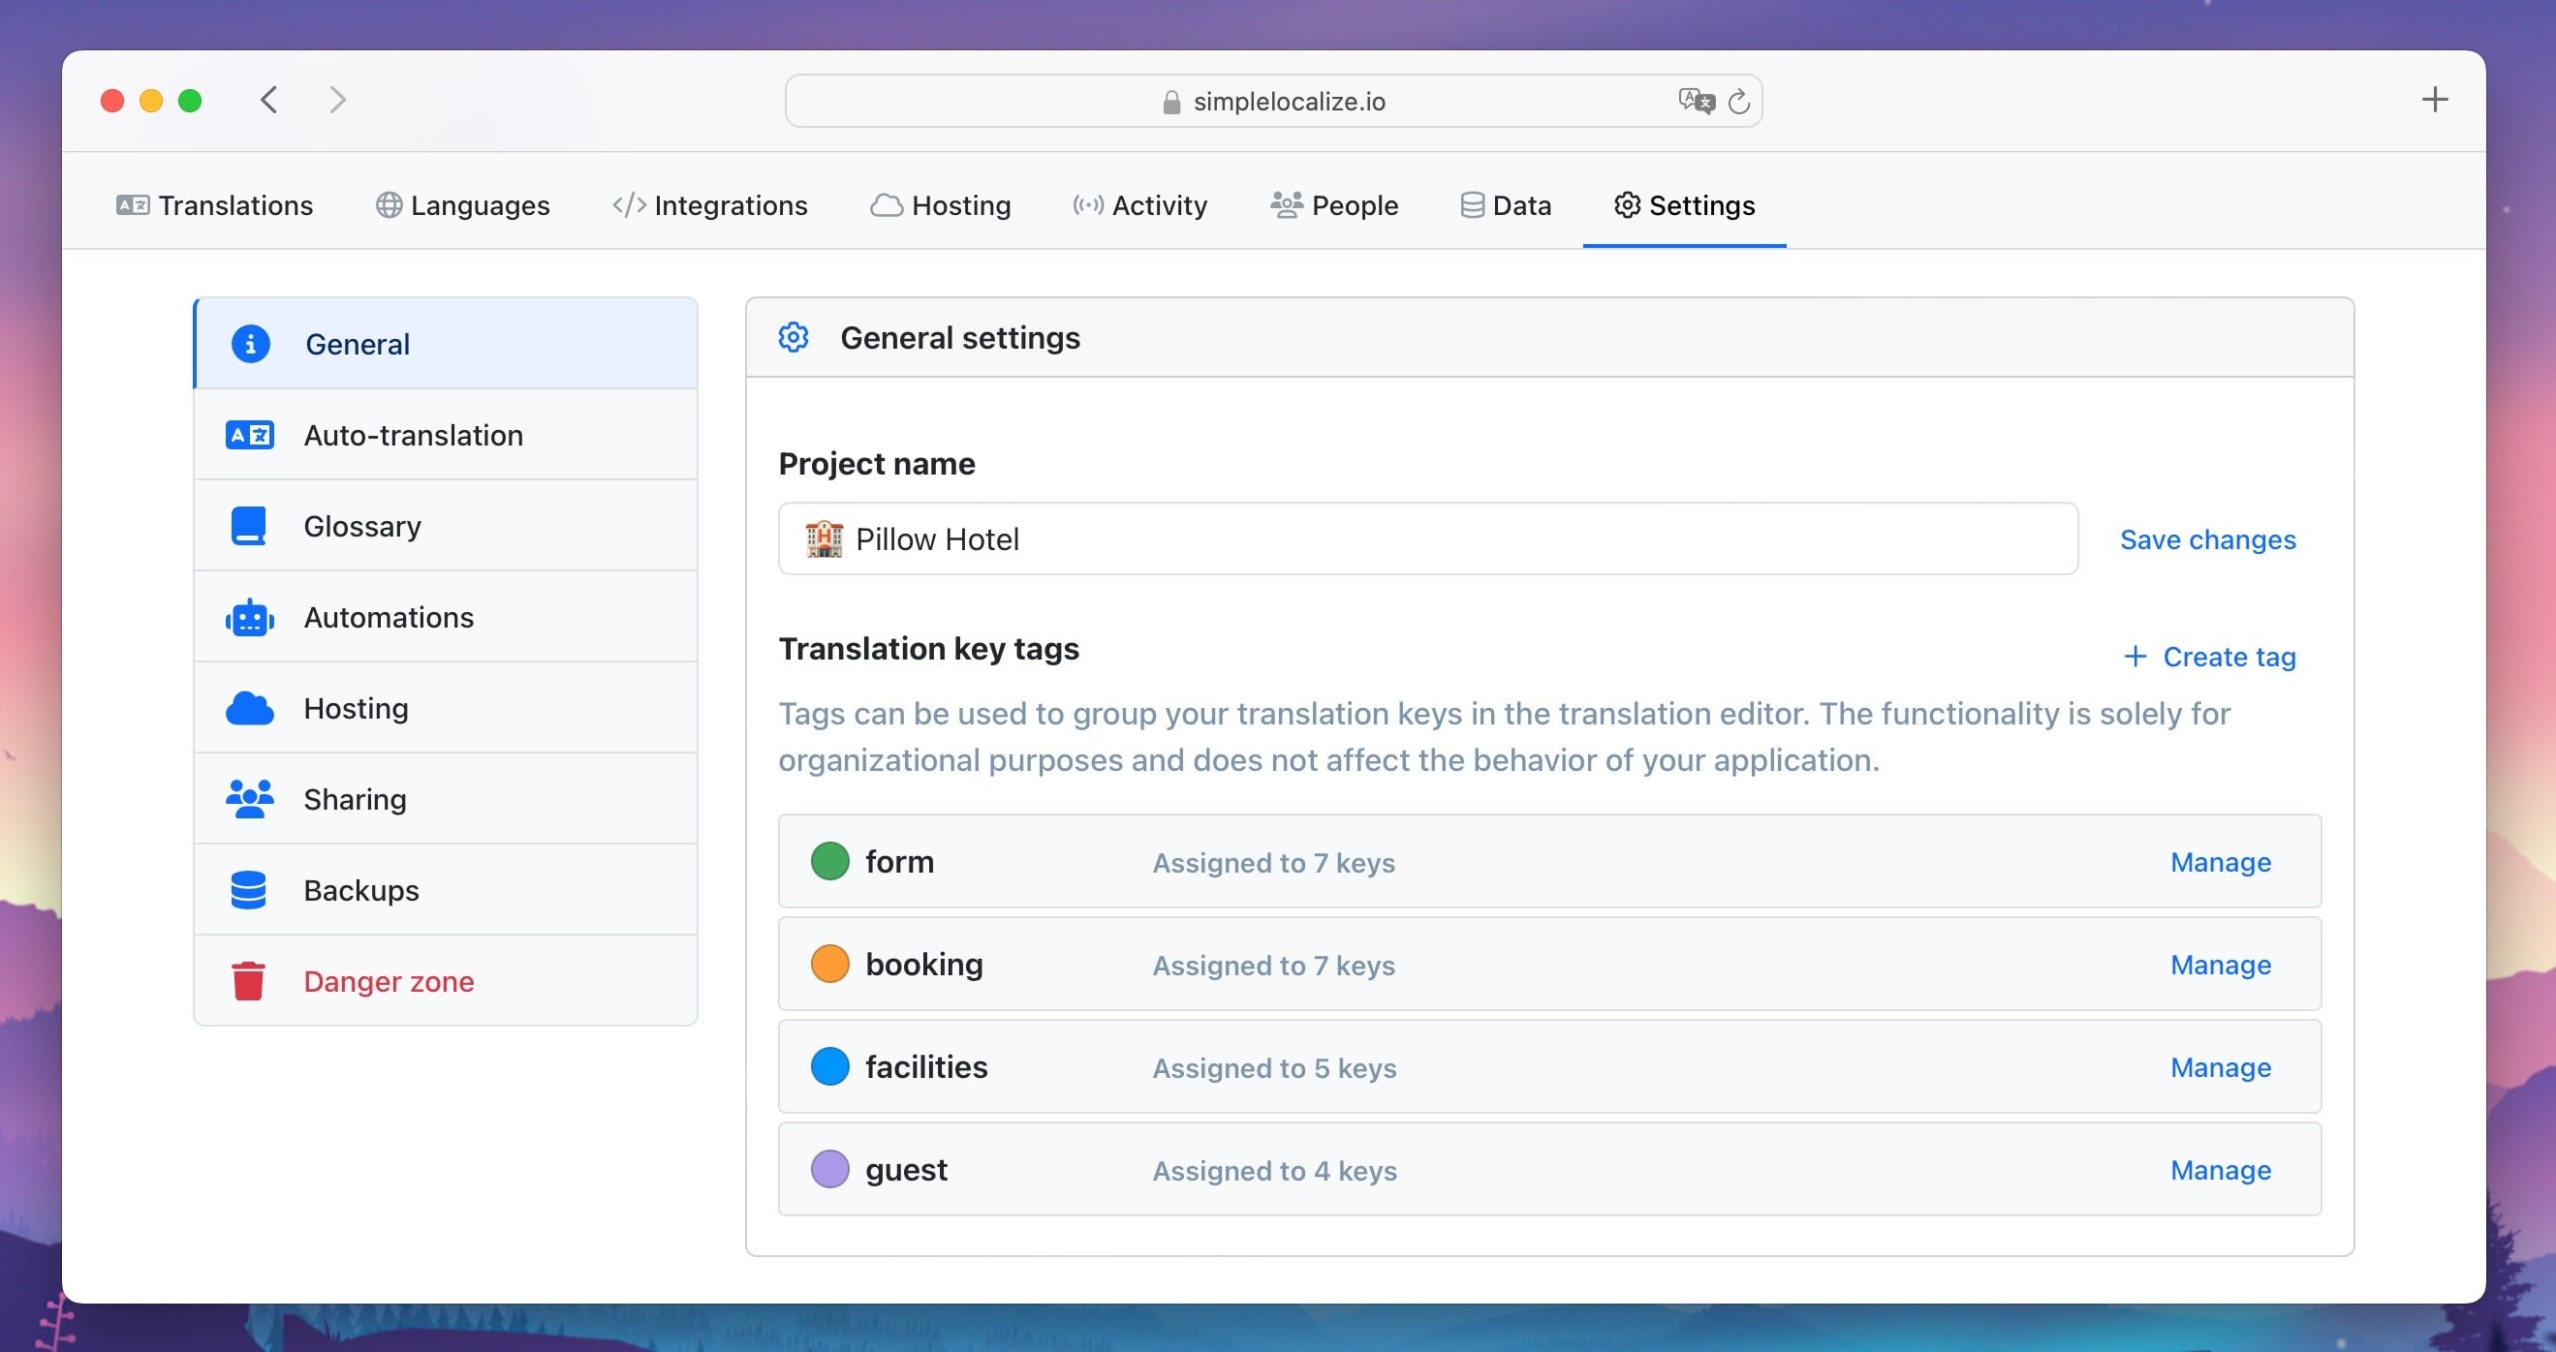This screenshot has width=2556, height=1352.
Task: Click the Project name input field
Action: (x=1428, y=538)
